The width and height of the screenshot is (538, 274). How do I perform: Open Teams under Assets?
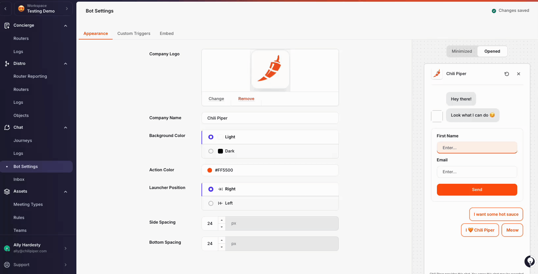click(20, 231)
